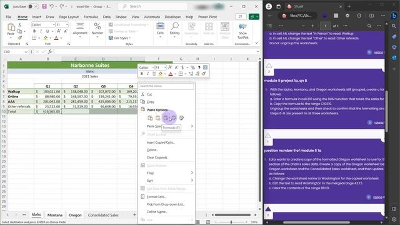
Task: Choose Cut from the context menu
Action: pyautogui.click(x=149, y=94)
